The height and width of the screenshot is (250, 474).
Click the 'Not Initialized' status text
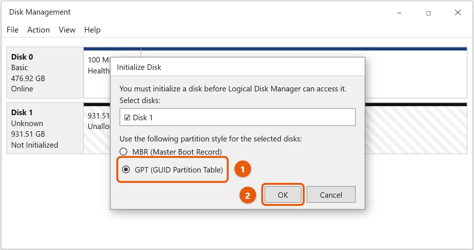35,145
